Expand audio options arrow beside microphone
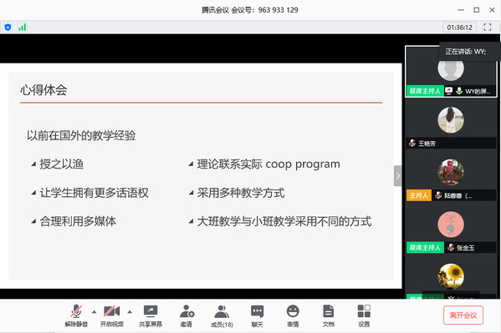 (x=94, y=311)
